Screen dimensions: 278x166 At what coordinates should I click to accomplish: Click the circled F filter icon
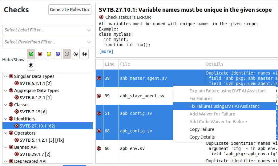tap(31, 65)
